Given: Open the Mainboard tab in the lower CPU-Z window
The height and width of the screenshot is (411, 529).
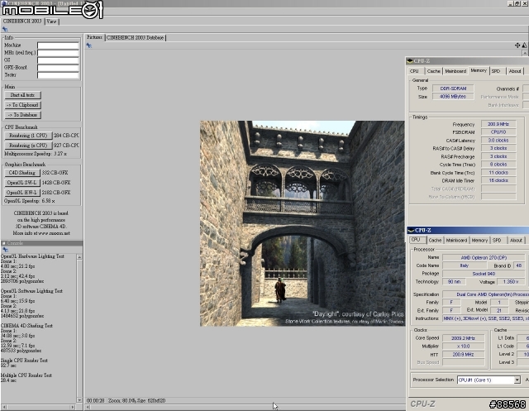Looking at the screenshot, I should [x=456, y=241].
